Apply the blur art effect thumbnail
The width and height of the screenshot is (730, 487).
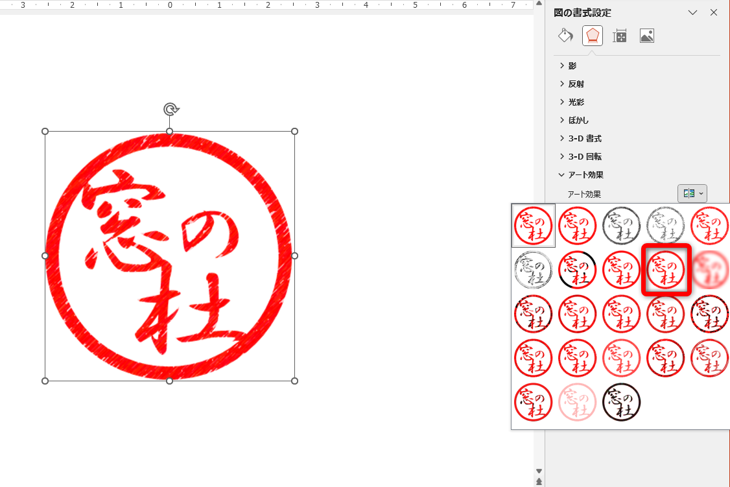[709, 270]
